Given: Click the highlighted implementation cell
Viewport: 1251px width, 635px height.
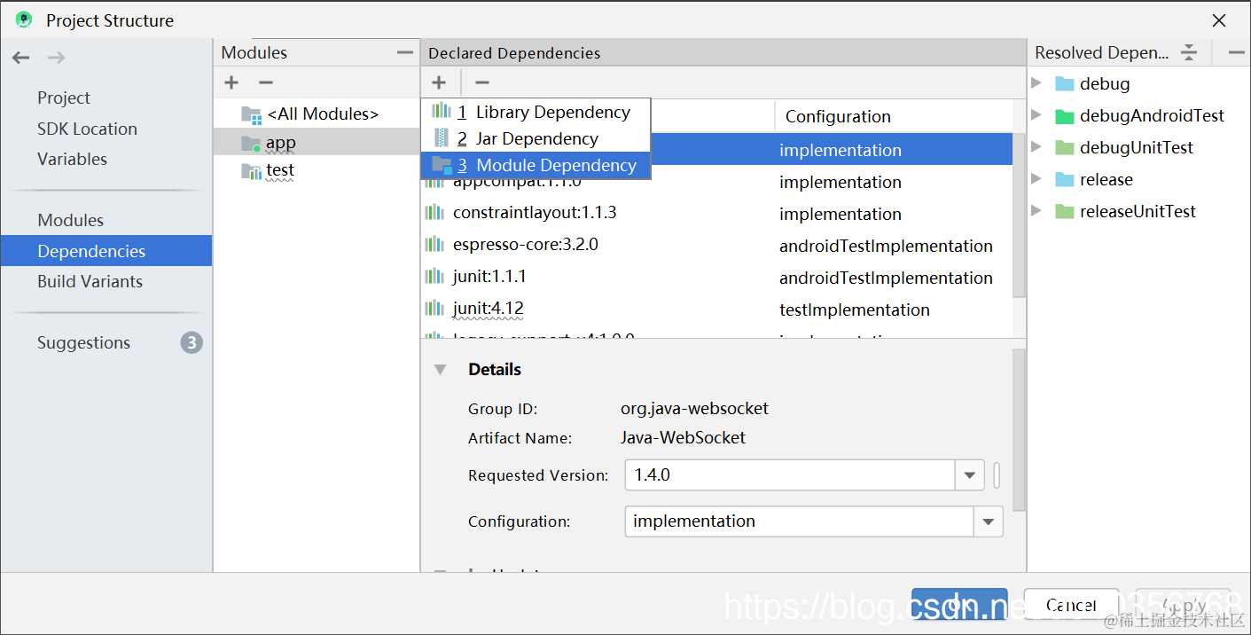Looking at the screenshot, I should coord(841,150).
